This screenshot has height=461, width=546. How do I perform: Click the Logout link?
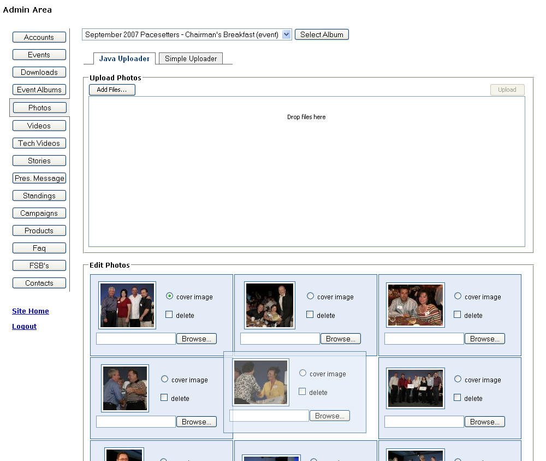[24, 326]
